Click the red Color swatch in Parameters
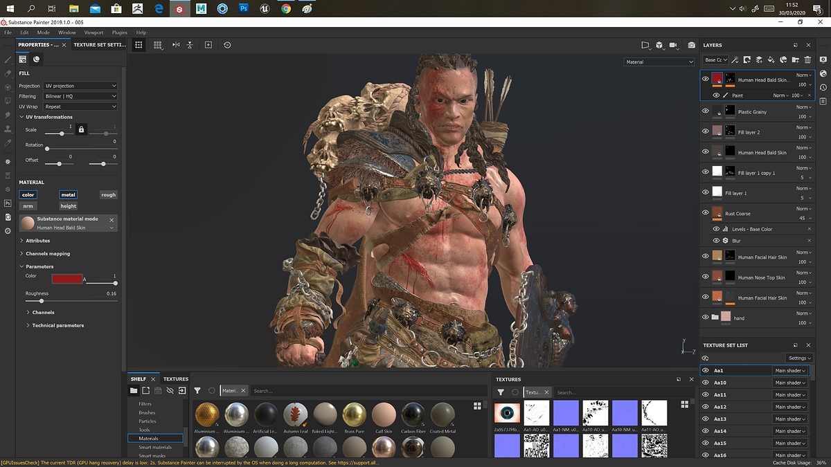Viewport: 831px width, 467px height. coord(66,279)
